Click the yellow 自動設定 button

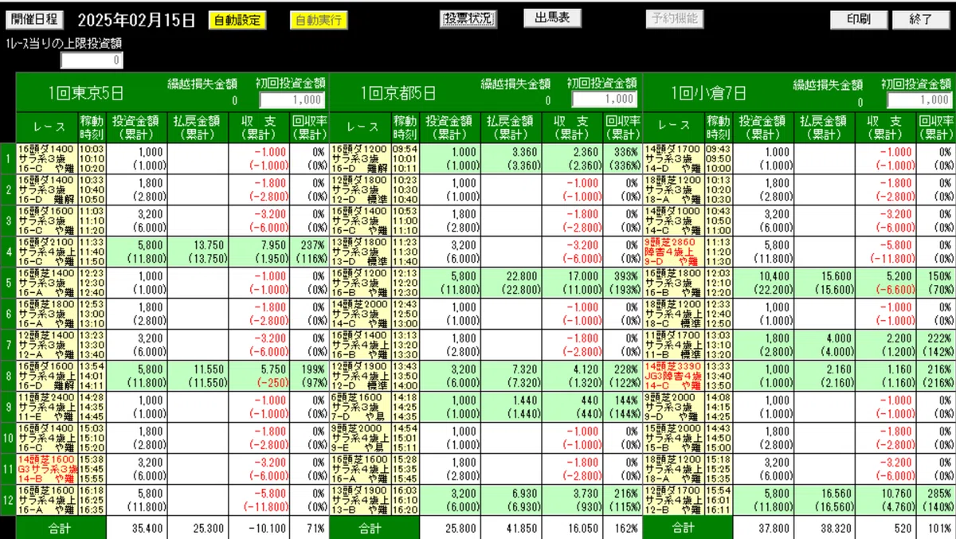[x=237, y=20]
